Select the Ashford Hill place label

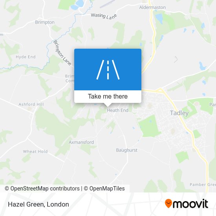click(31, 104)
